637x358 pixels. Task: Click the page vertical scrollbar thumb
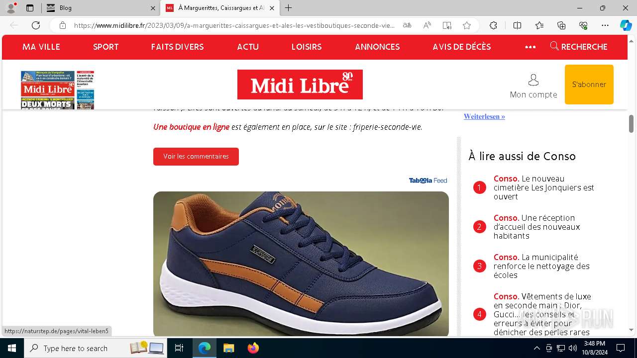pyautogui.click(x=631, y=124)
